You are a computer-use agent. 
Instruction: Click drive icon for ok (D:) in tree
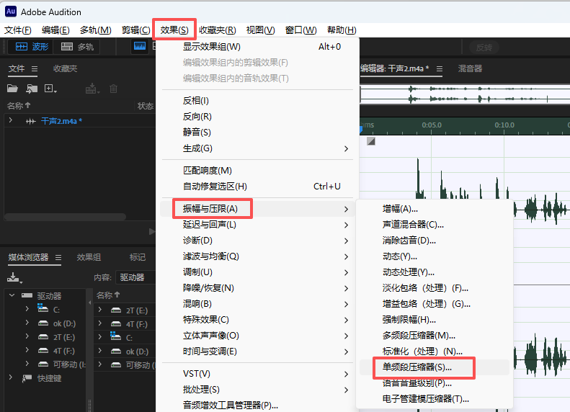tap(43, 323)
